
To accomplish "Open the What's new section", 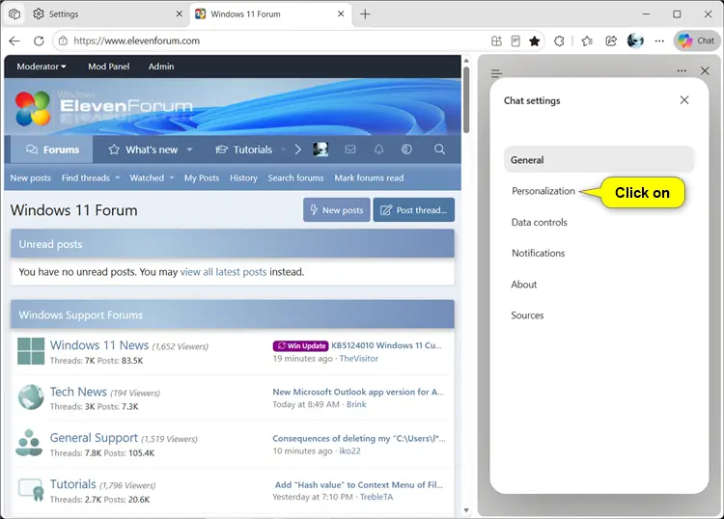I will tap(144, 150).
